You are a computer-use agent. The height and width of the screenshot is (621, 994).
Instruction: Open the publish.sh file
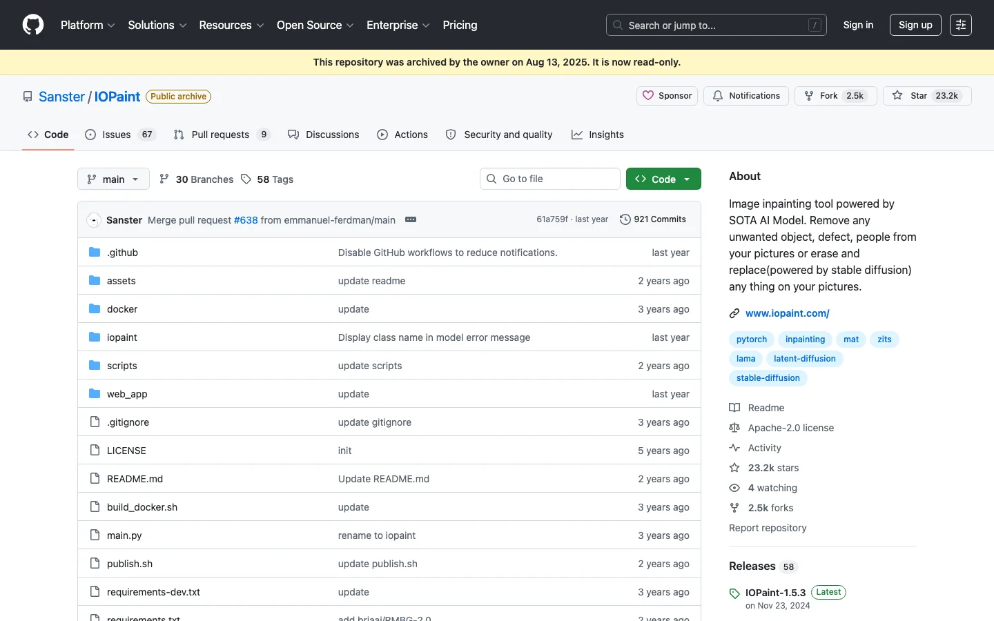tap(130, 564)
